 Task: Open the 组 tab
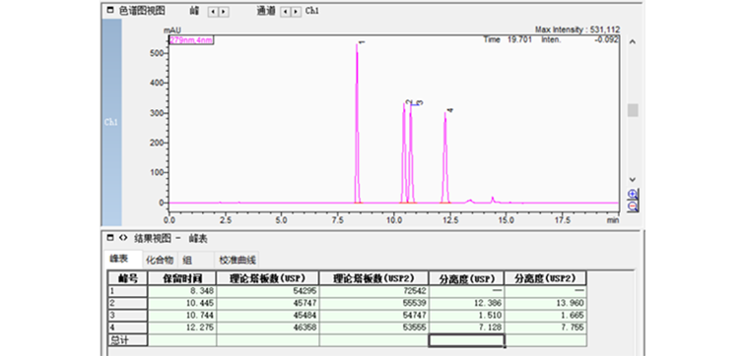point(187,261)
